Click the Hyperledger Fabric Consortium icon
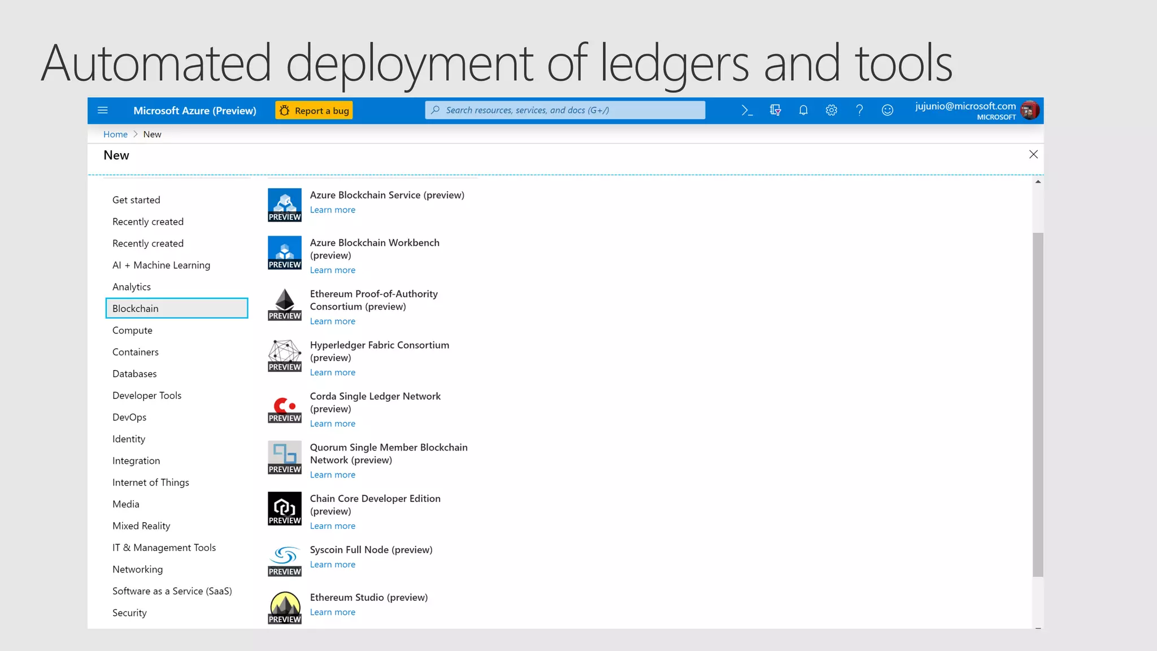The image size is (1157, 651). (285, 355)
